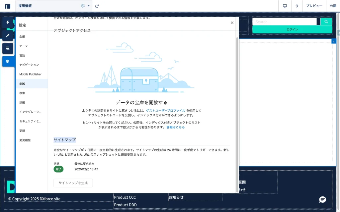Screen dimensions: 340x212
Task: Click the magnifier search button
Action: [x=326, y=22]
